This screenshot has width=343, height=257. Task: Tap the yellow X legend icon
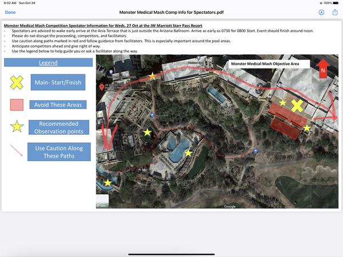(x=17, y=82)
